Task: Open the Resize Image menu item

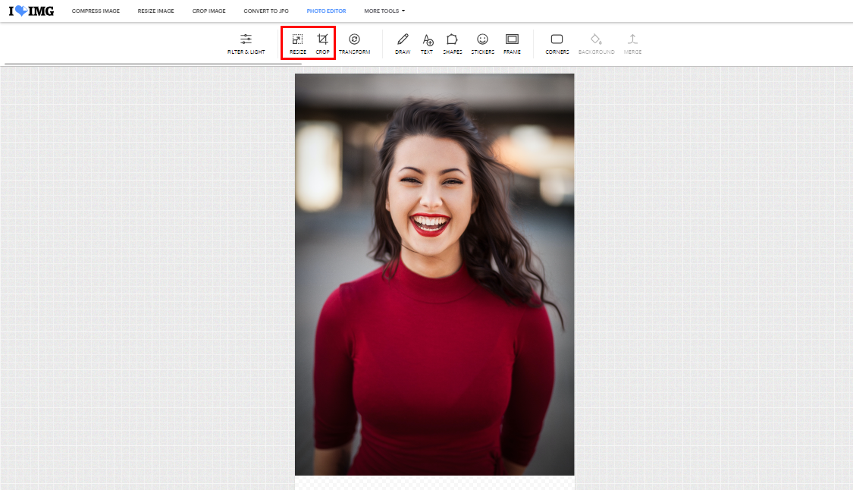Action: click(155, 11)
